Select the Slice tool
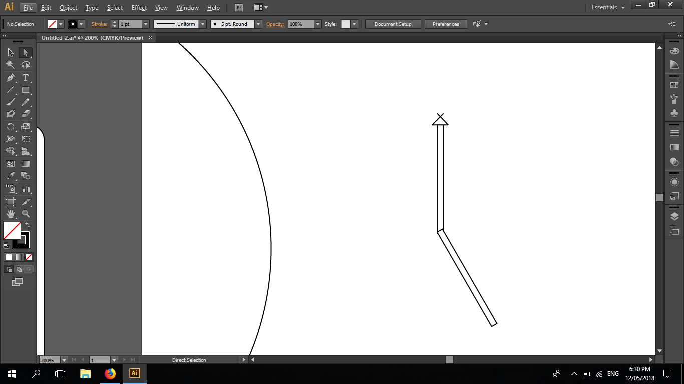The width and height of the screenshot is (684, 384). tap(25, 202)
